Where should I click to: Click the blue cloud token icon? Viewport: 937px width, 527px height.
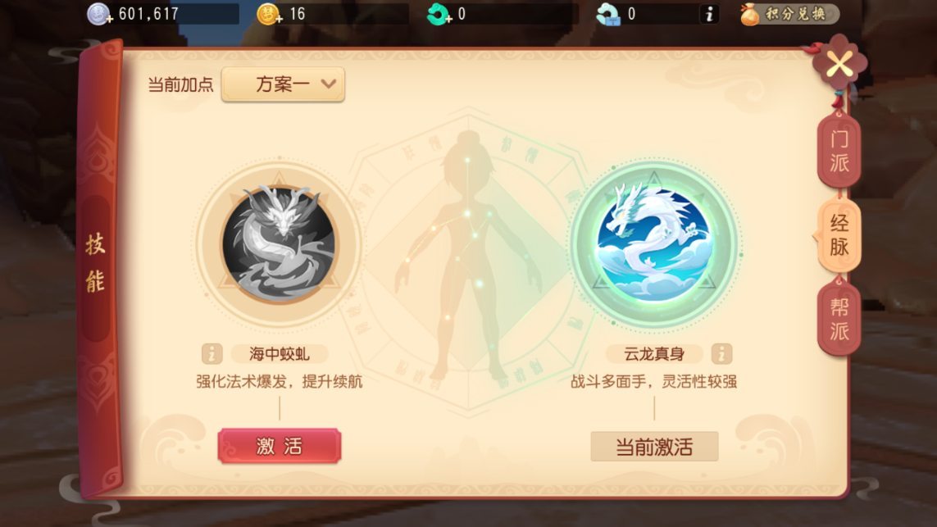tap(608, 14)
